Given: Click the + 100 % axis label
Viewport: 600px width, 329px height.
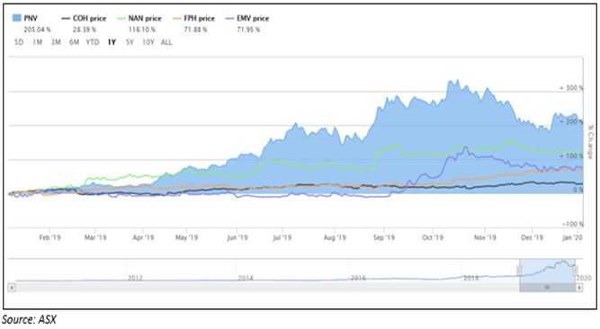Looking at the screenshot, I should pyautogui.click(x=571, y=156).
